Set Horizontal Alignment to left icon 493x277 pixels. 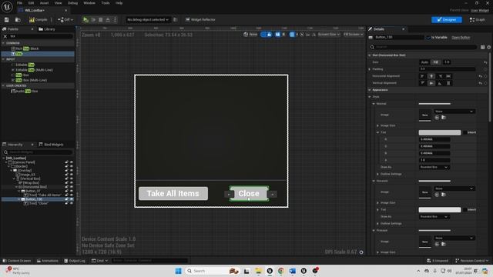click(423, 76)
